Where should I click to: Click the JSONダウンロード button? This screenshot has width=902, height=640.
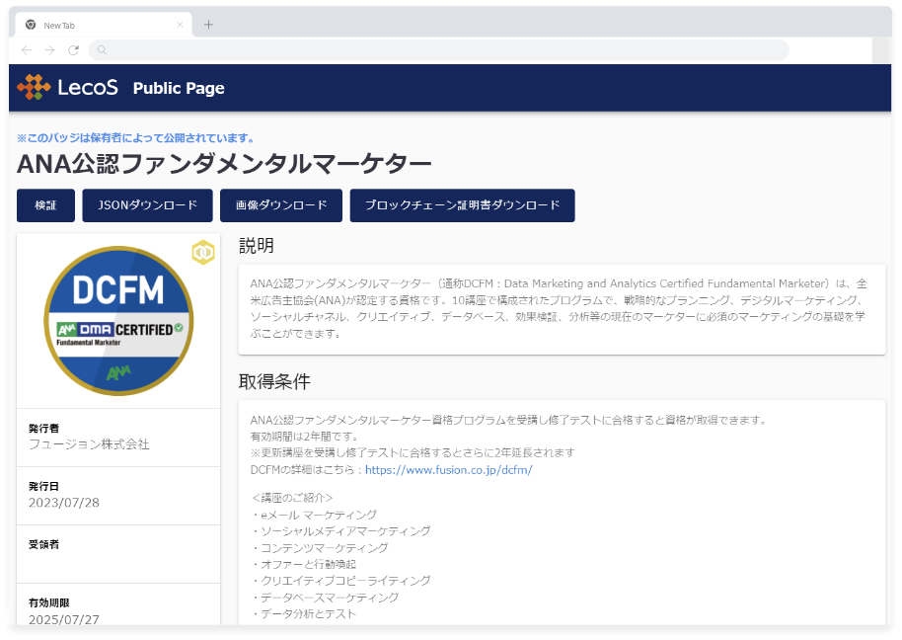147,204
